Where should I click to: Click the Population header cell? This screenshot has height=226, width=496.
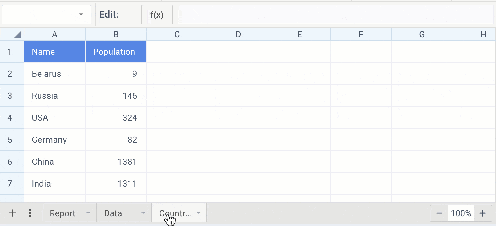[x=116, y=52]
